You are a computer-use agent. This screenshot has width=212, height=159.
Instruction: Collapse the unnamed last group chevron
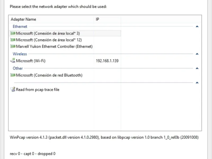[197, 83]
